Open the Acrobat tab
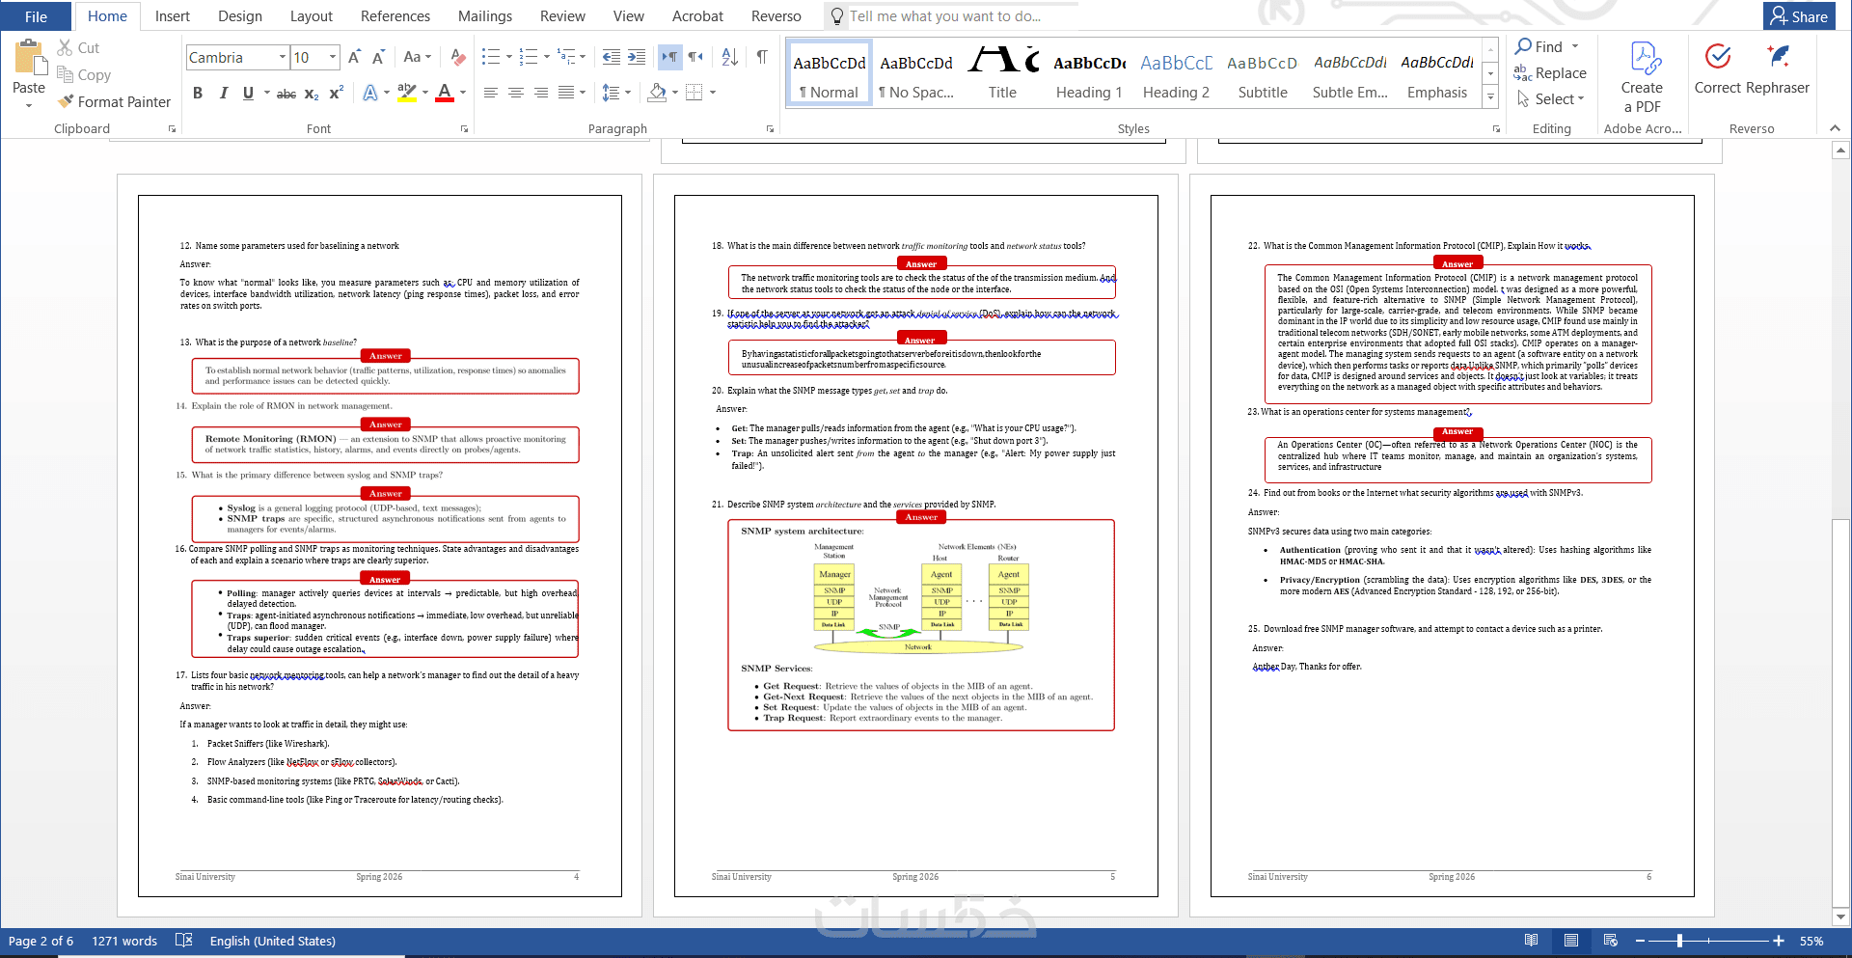 697,16
